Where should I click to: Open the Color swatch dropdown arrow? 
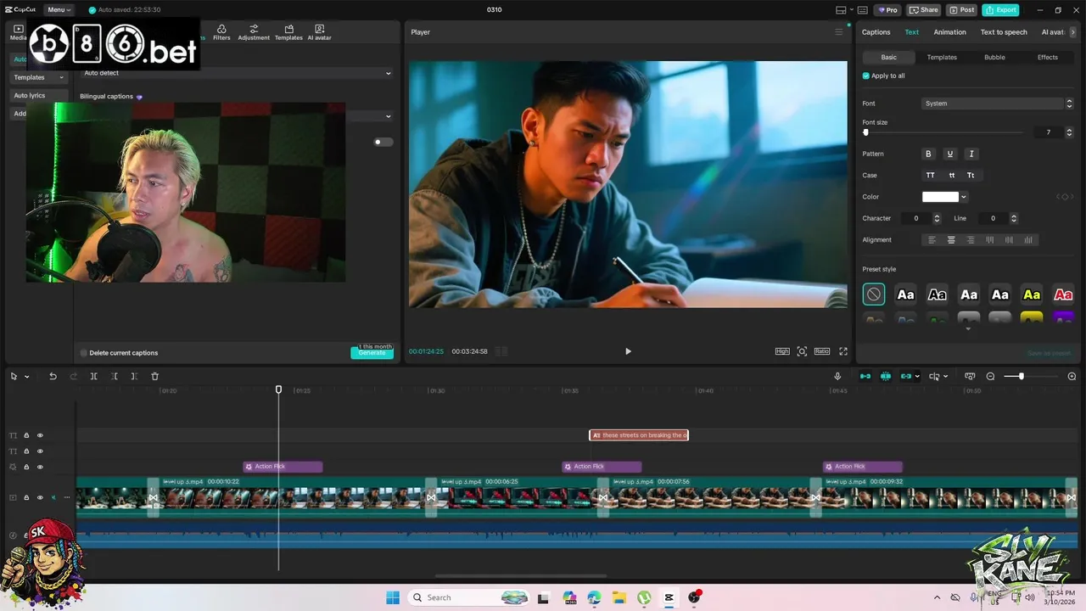[x=964, y=197]
